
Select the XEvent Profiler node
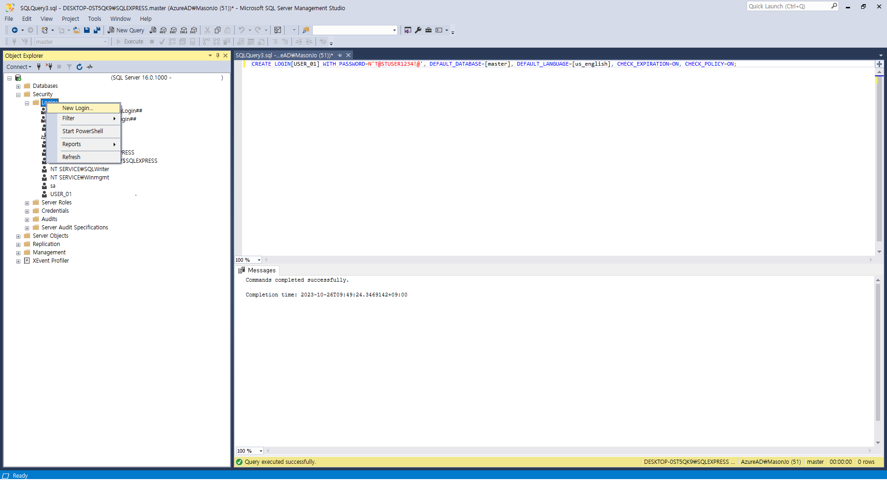pyautogui.click(x=51, y=261)
